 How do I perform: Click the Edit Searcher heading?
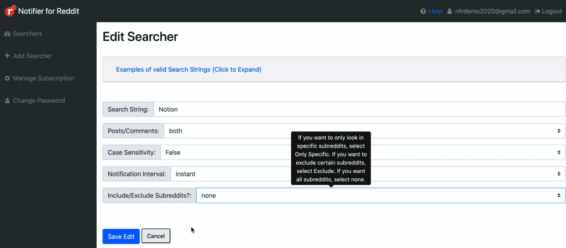click(x=140, y=37)
